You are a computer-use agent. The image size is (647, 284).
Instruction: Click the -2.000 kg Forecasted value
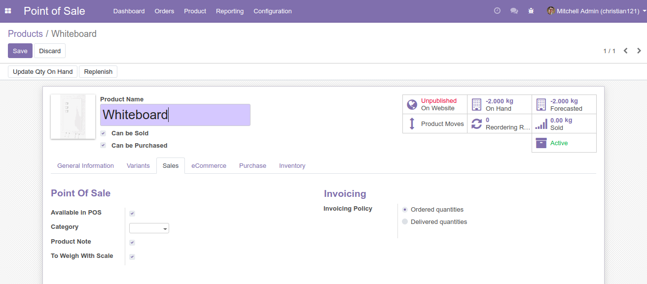564,101
